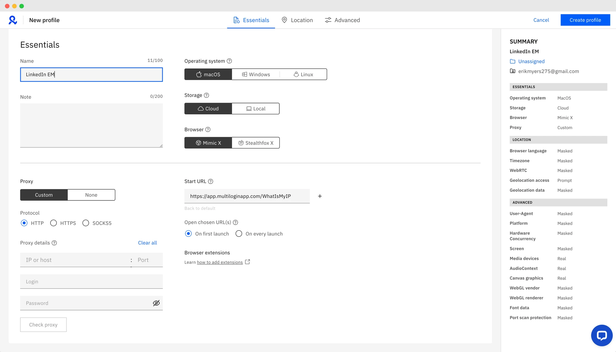Select HTTPS protocol radio button

pos(53,223)
